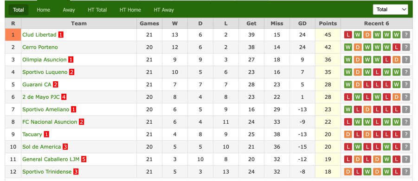Click the GD column header
Viewport: 418px width, 181px height.
[x=302, y=24]
